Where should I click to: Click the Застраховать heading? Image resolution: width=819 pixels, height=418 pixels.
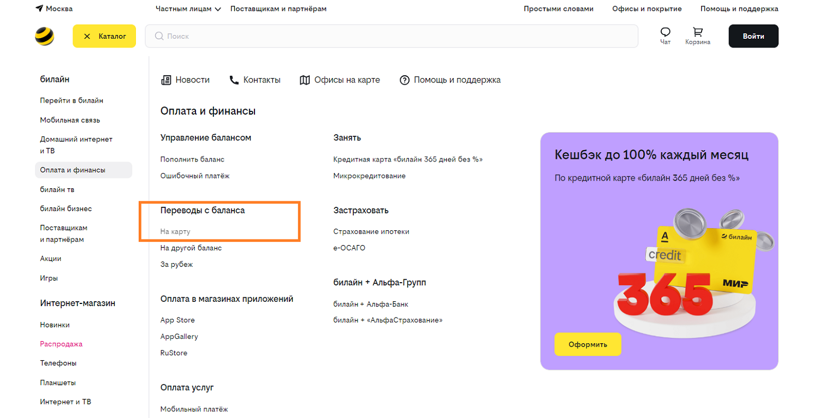click(x=361, y=210)
